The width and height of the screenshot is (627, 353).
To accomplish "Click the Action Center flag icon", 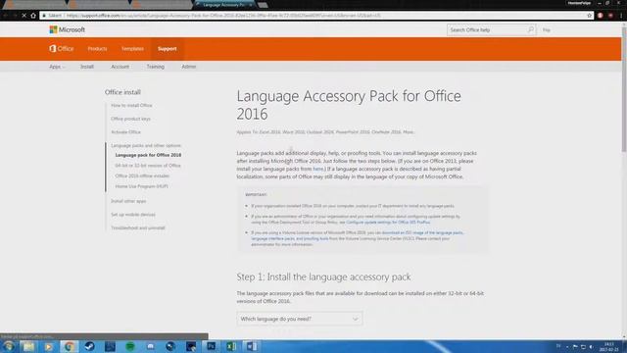I will click(575, 346).
